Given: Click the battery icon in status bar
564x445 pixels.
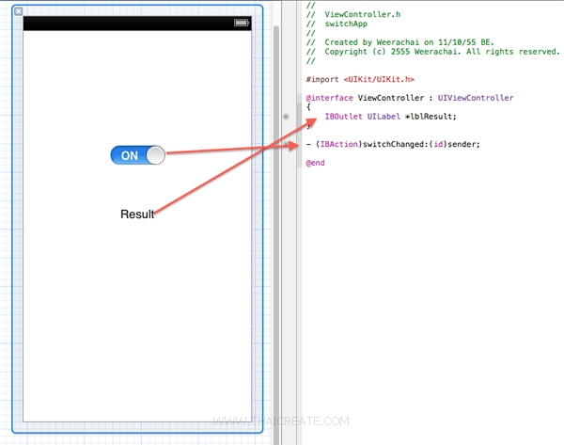Looking at the screenshot, I should [242, 23].
